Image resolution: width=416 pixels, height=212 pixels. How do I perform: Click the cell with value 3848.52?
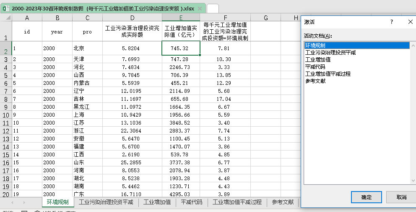[181, 123]
